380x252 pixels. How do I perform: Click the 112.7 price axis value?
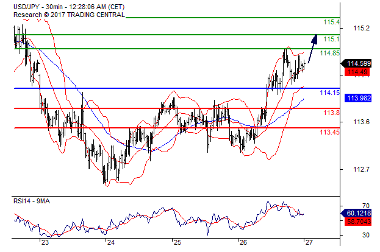361,169
